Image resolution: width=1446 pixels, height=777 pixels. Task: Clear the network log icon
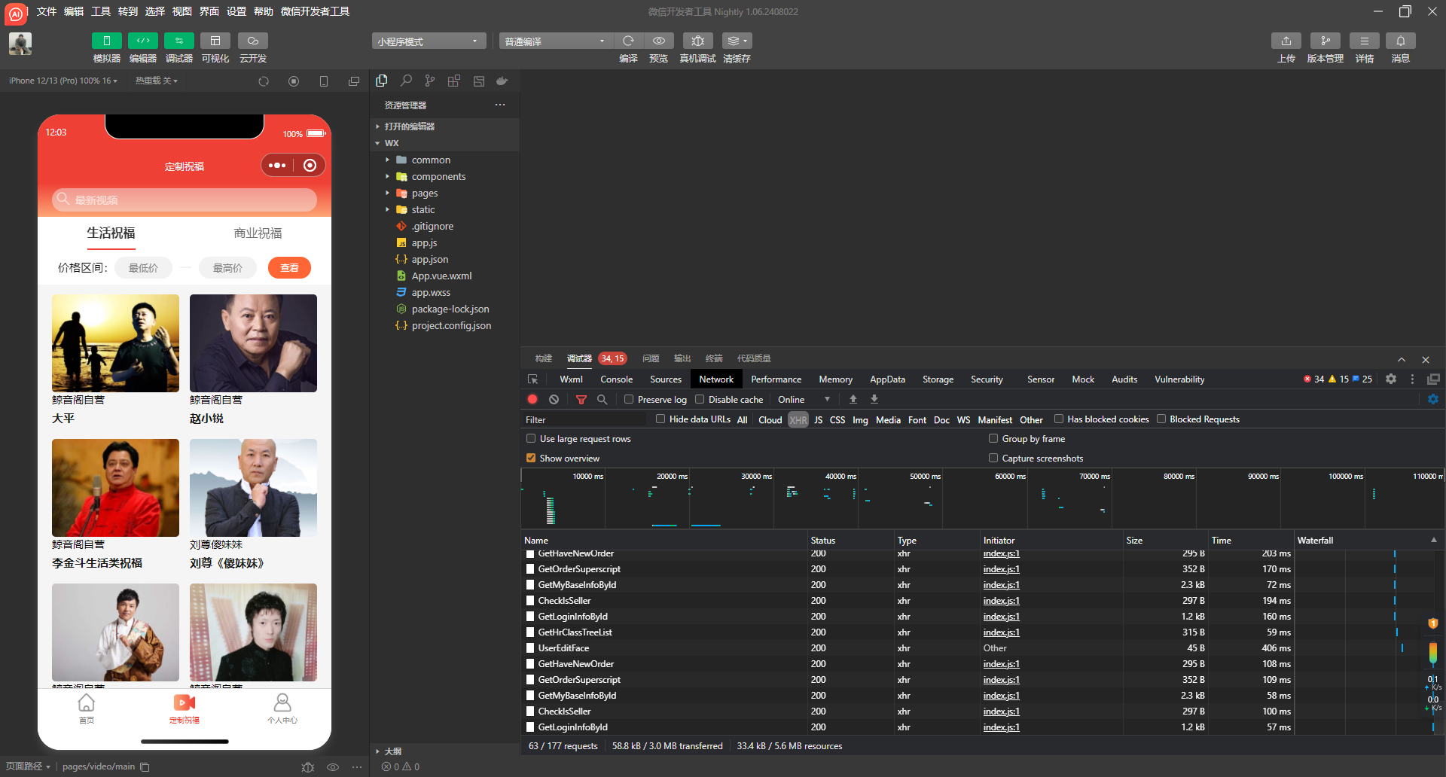tap(554, 400)
